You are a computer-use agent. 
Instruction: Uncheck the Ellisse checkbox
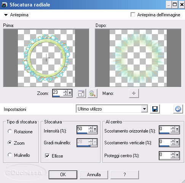coord(47,156)
